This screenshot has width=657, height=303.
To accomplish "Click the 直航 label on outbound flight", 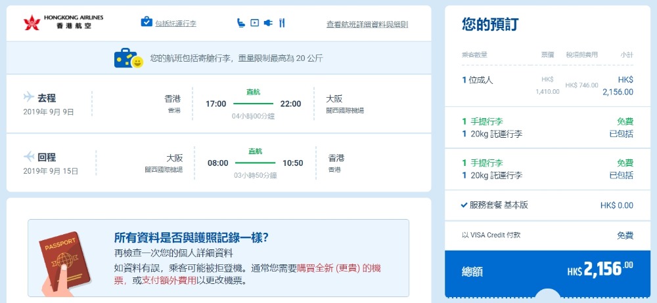I will [x=253, y=92].
